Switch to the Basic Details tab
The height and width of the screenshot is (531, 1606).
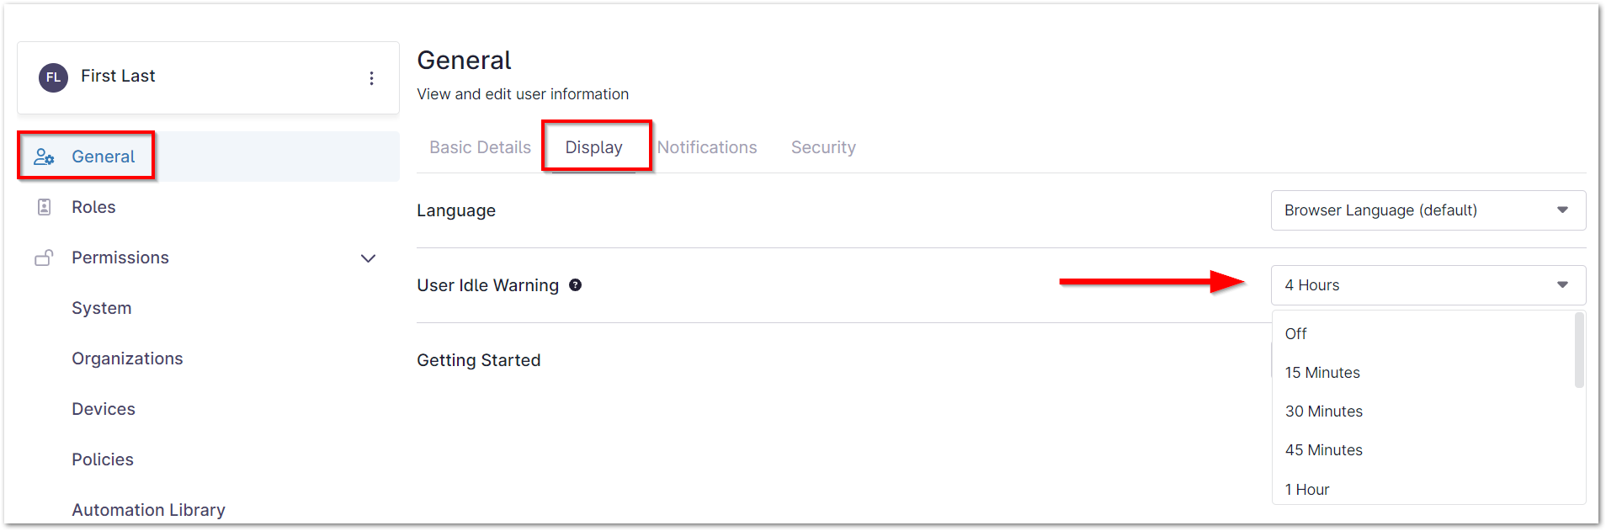(480, 147)
